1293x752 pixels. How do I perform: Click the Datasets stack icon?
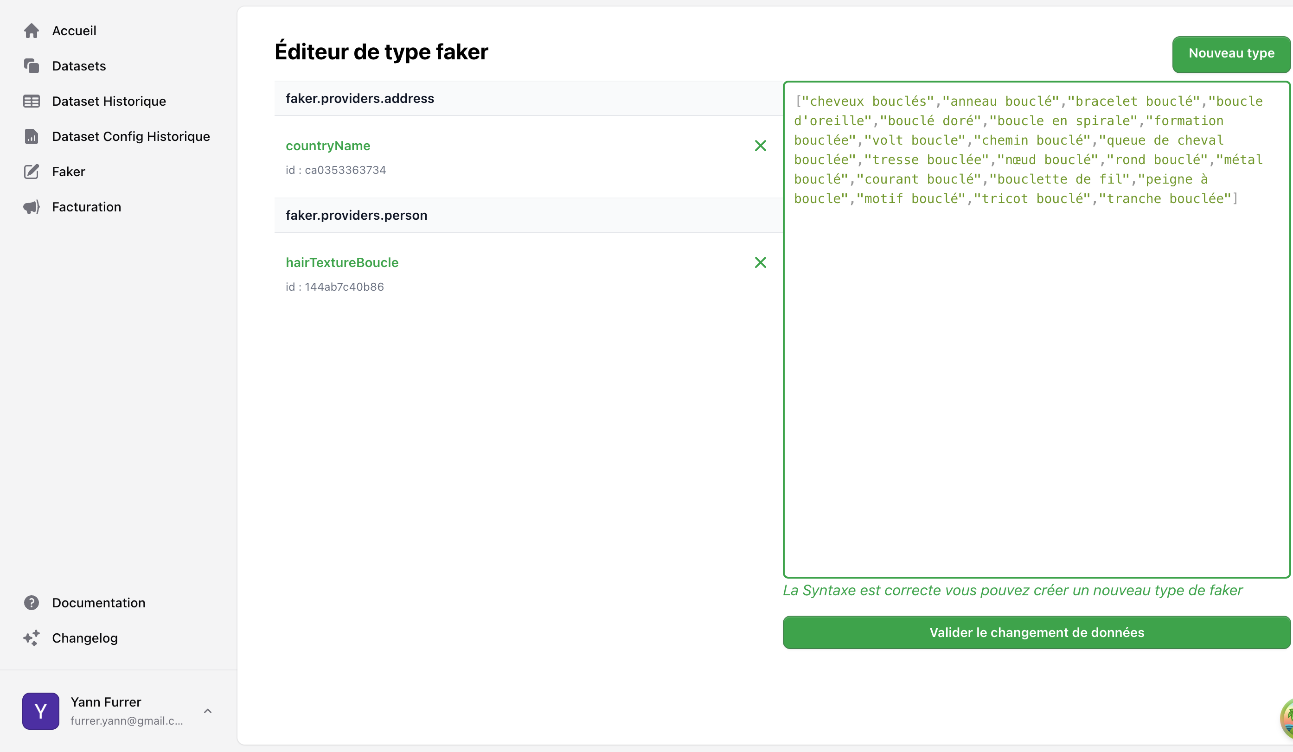coord(31,66)
